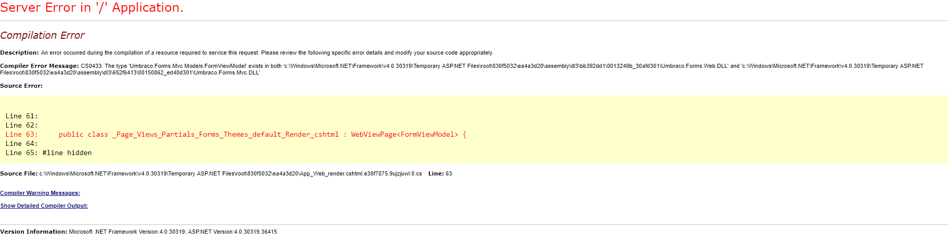
Task: Click the ASP.NET Version:4.0.30319.36415 text
Action: click(233, 232)
